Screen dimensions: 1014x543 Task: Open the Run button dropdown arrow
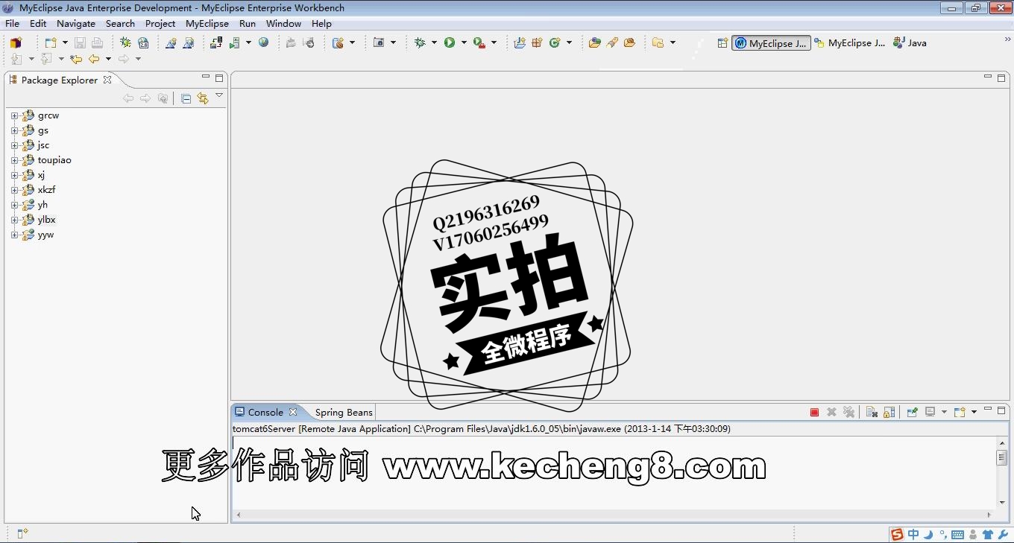click(464, 43)
